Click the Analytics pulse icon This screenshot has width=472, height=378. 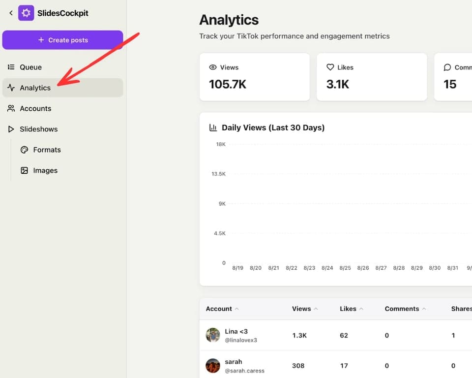pyautogui.click(x=11, y=88)
